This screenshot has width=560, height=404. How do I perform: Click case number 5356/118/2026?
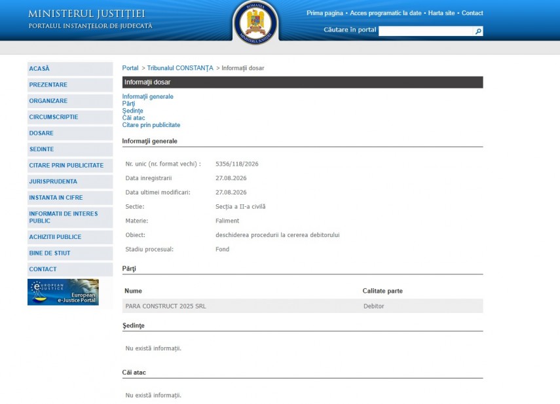pyautogui.click(x=237, y=164)
